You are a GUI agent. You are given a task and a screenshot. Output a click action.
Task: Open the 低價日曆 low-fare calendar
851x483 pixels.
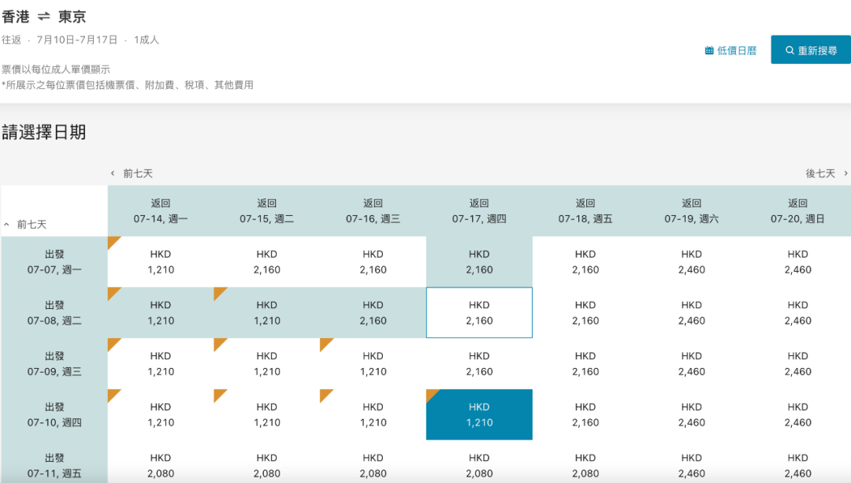tap(730, 50)
